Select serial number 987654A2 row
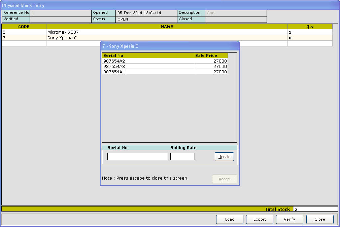This screenshot has width=340, height=227. [165, 61]
